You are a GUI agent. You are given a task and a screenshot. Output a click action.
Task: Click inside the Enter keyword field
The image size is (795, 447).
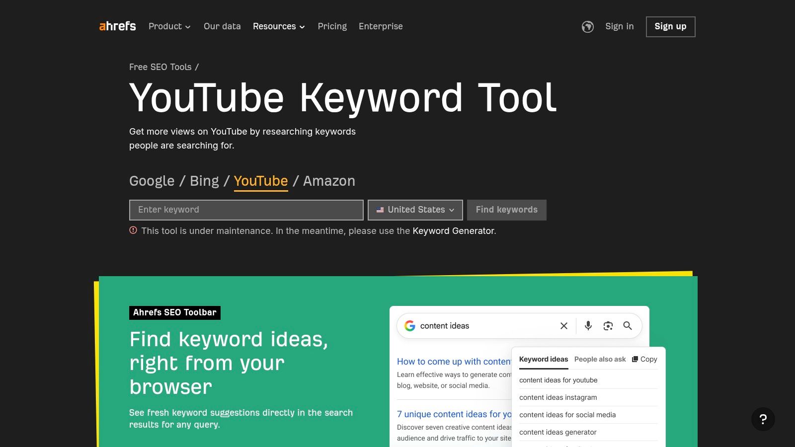tap(246, 210)
